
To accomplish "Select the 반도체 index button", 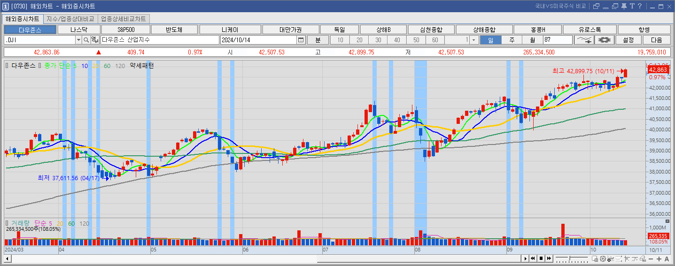I will 174,30.
